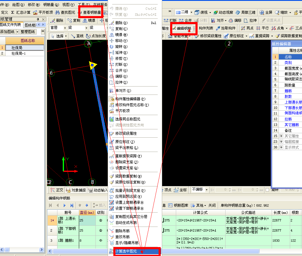Open 点角 dropdown arrow
Viewport: 302px width, 256px height.
point(287,28)
